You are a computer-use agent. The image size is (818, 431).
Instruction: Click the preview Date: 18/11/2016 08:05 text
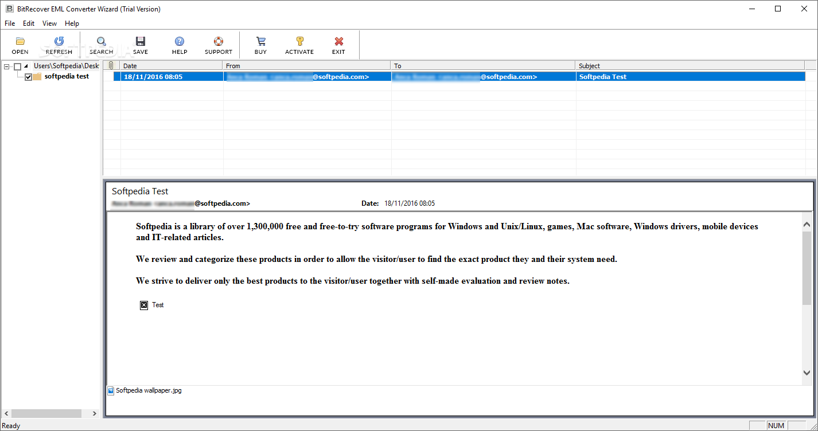[398, 203]
